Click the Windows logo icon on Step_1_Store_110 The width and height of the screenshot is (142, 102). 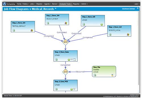pos(128,35)
